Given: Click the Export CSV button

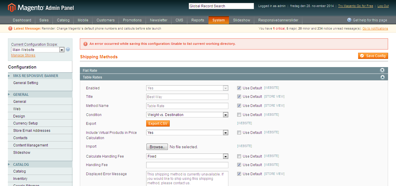Looking at the screenshot, I should point(158,124).
